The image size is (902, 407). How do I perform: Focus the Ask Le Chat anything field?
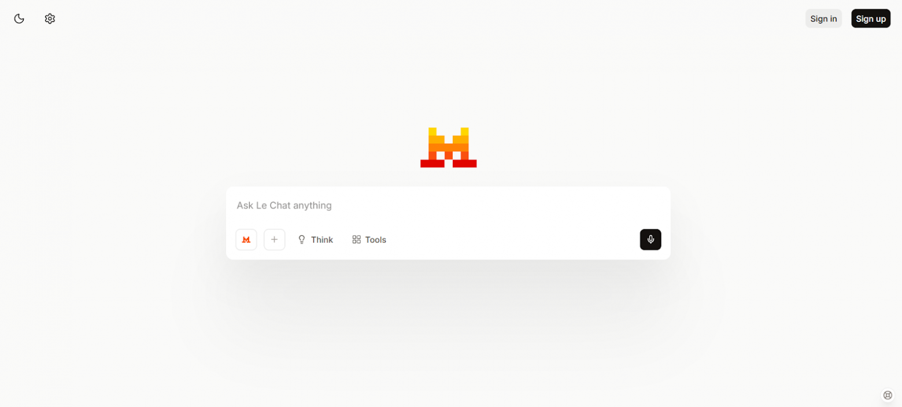[x=448, y=205]
